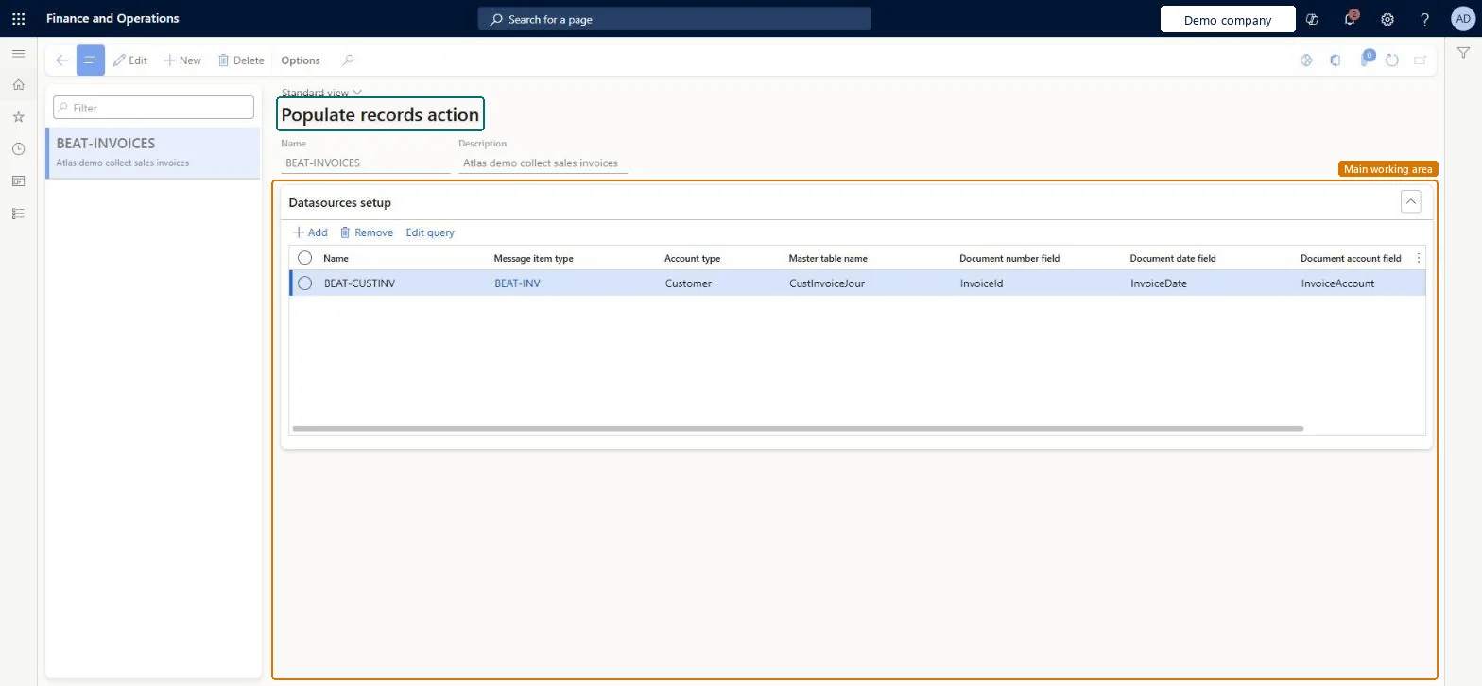Screen dimensions: 1482x686
Task: Open the notifications bell
Action: (1350, 19)
